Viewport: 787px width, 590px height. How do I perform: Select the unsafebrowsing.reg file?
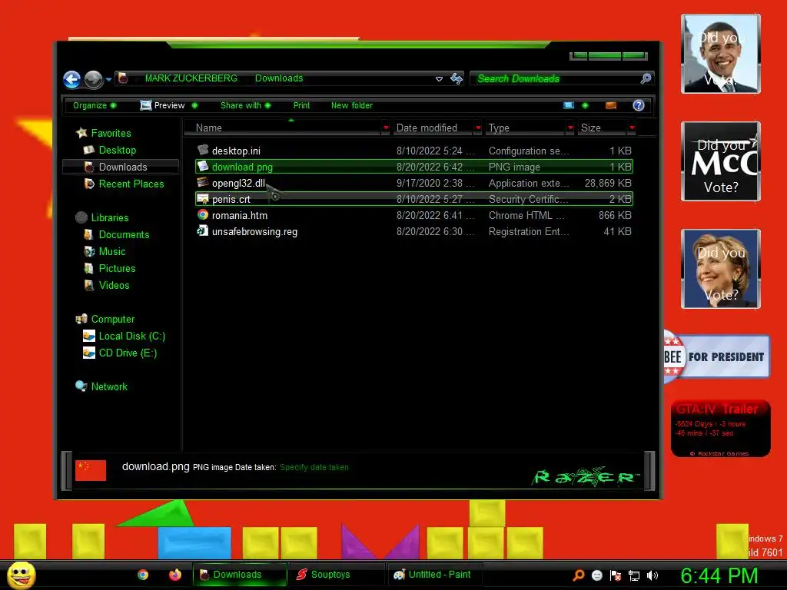[414, 231]
